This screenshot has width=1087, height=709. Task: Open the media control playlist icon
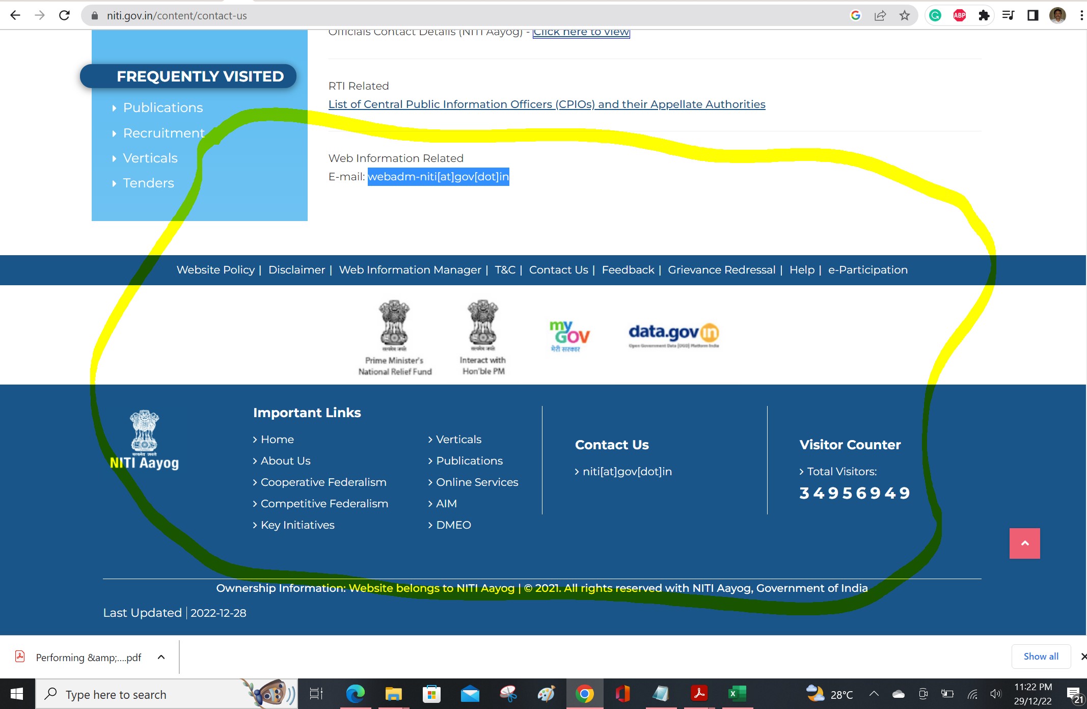pyautogui.click(x=1009, y=15)
